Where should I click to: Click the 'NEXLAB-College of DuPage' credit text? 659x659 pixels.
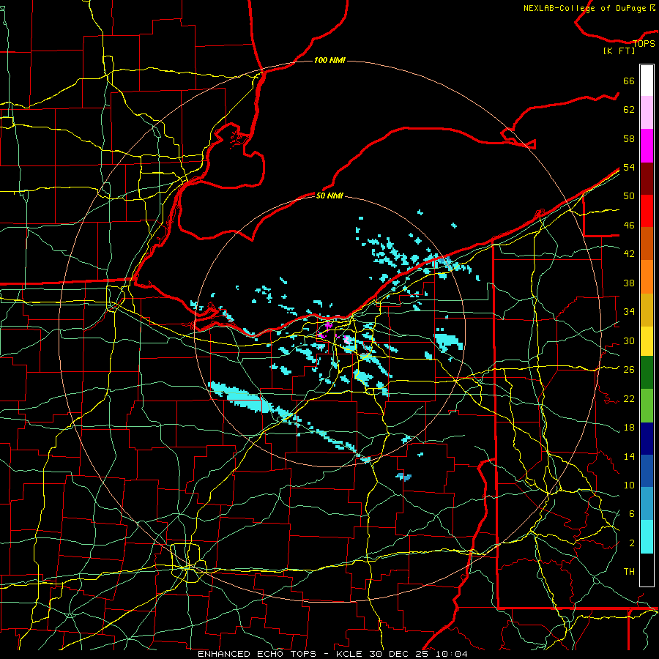584,8
